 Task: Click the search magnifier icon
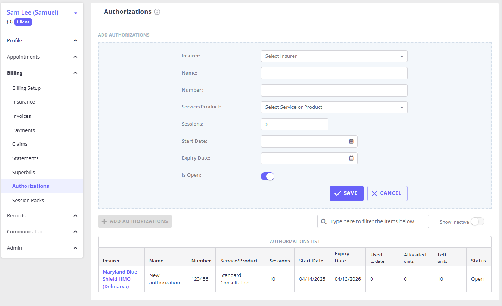point(324,221)
